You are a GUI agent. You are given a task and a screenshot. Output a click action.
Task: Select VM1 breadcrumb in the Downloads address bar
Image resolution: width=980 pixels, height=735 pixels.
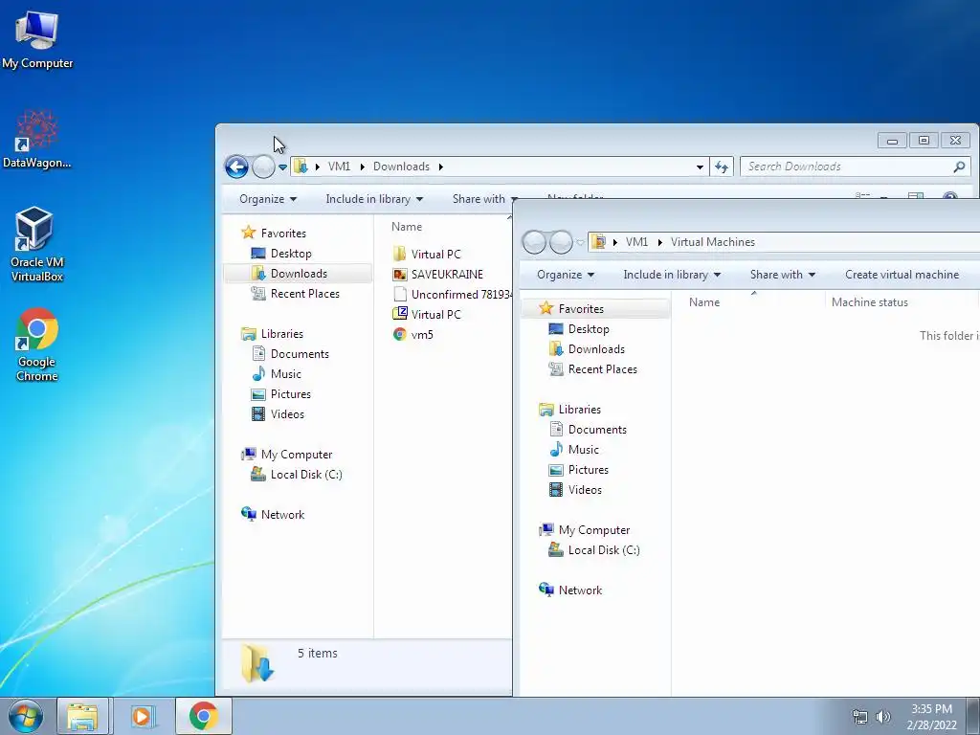340,167
